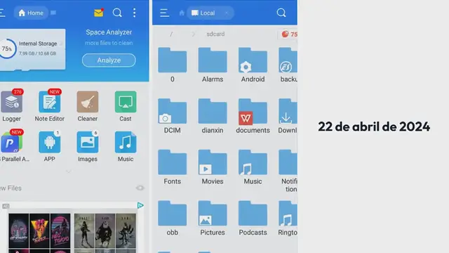Open the mail envelope notification icon
Image resolution: width=449 pixels, height=253 pixels.
tap(98, 13)
